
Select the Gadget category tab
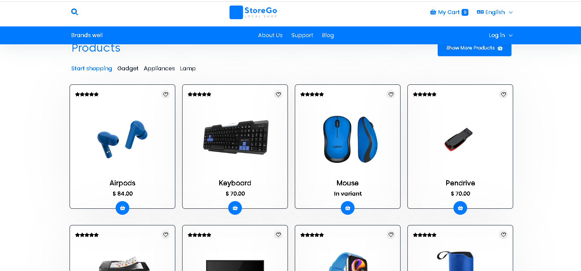click(128, 68)
